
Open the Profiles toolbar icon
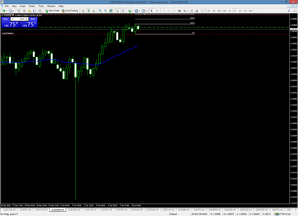11,11
